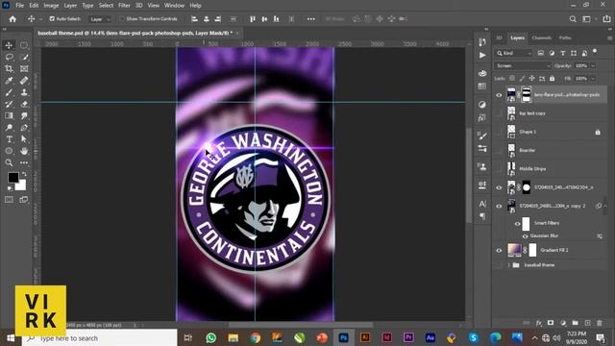The image size is (615, 346).
Task: Select the Quick Selection tool
Action: pos(24,58)
